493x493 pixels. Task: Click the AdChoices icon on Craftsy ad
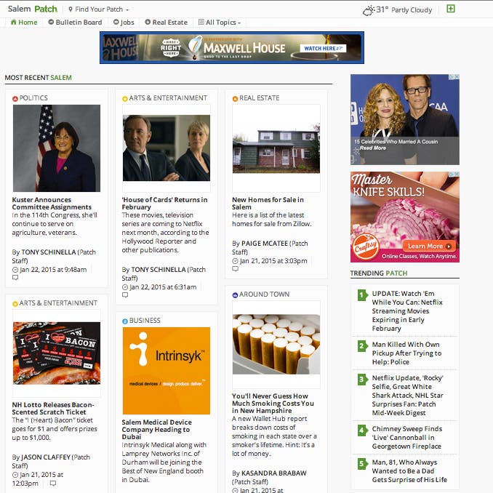tap(455, 175)
